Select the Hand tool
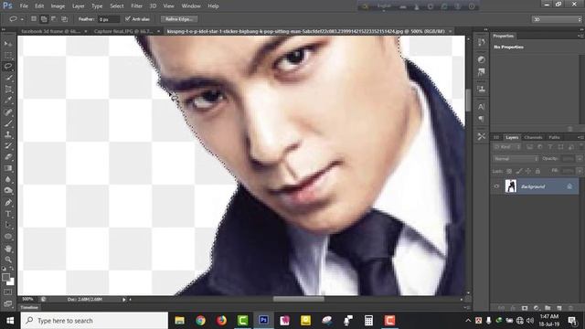This screenshot has height=329, width=585. (8, 249)
